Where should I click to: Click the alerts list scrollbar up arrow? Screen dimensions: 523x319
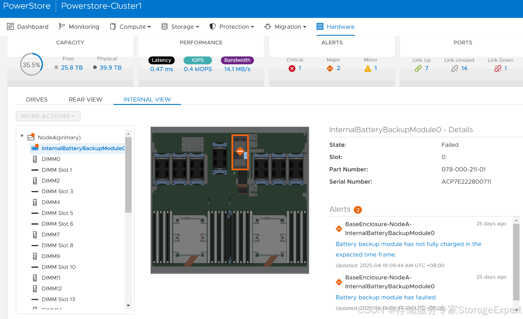[516, 220]
